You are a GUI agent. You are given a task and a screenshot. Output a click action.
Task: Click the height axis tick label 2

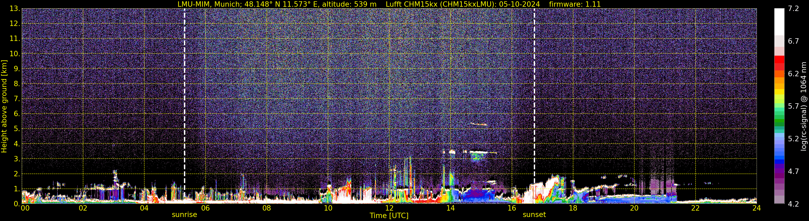coord(17,174)
